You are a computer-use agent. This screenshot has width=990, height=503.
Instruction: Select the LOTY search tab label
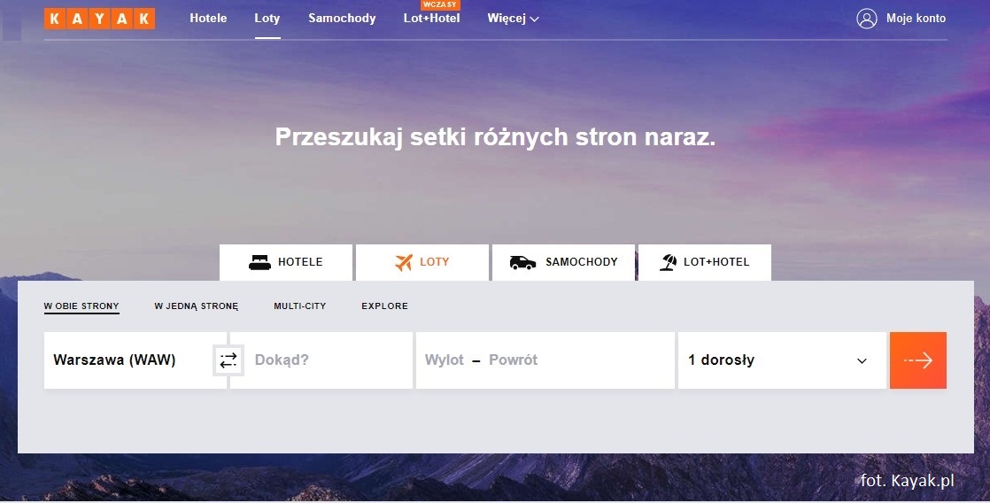click(435, 262)
